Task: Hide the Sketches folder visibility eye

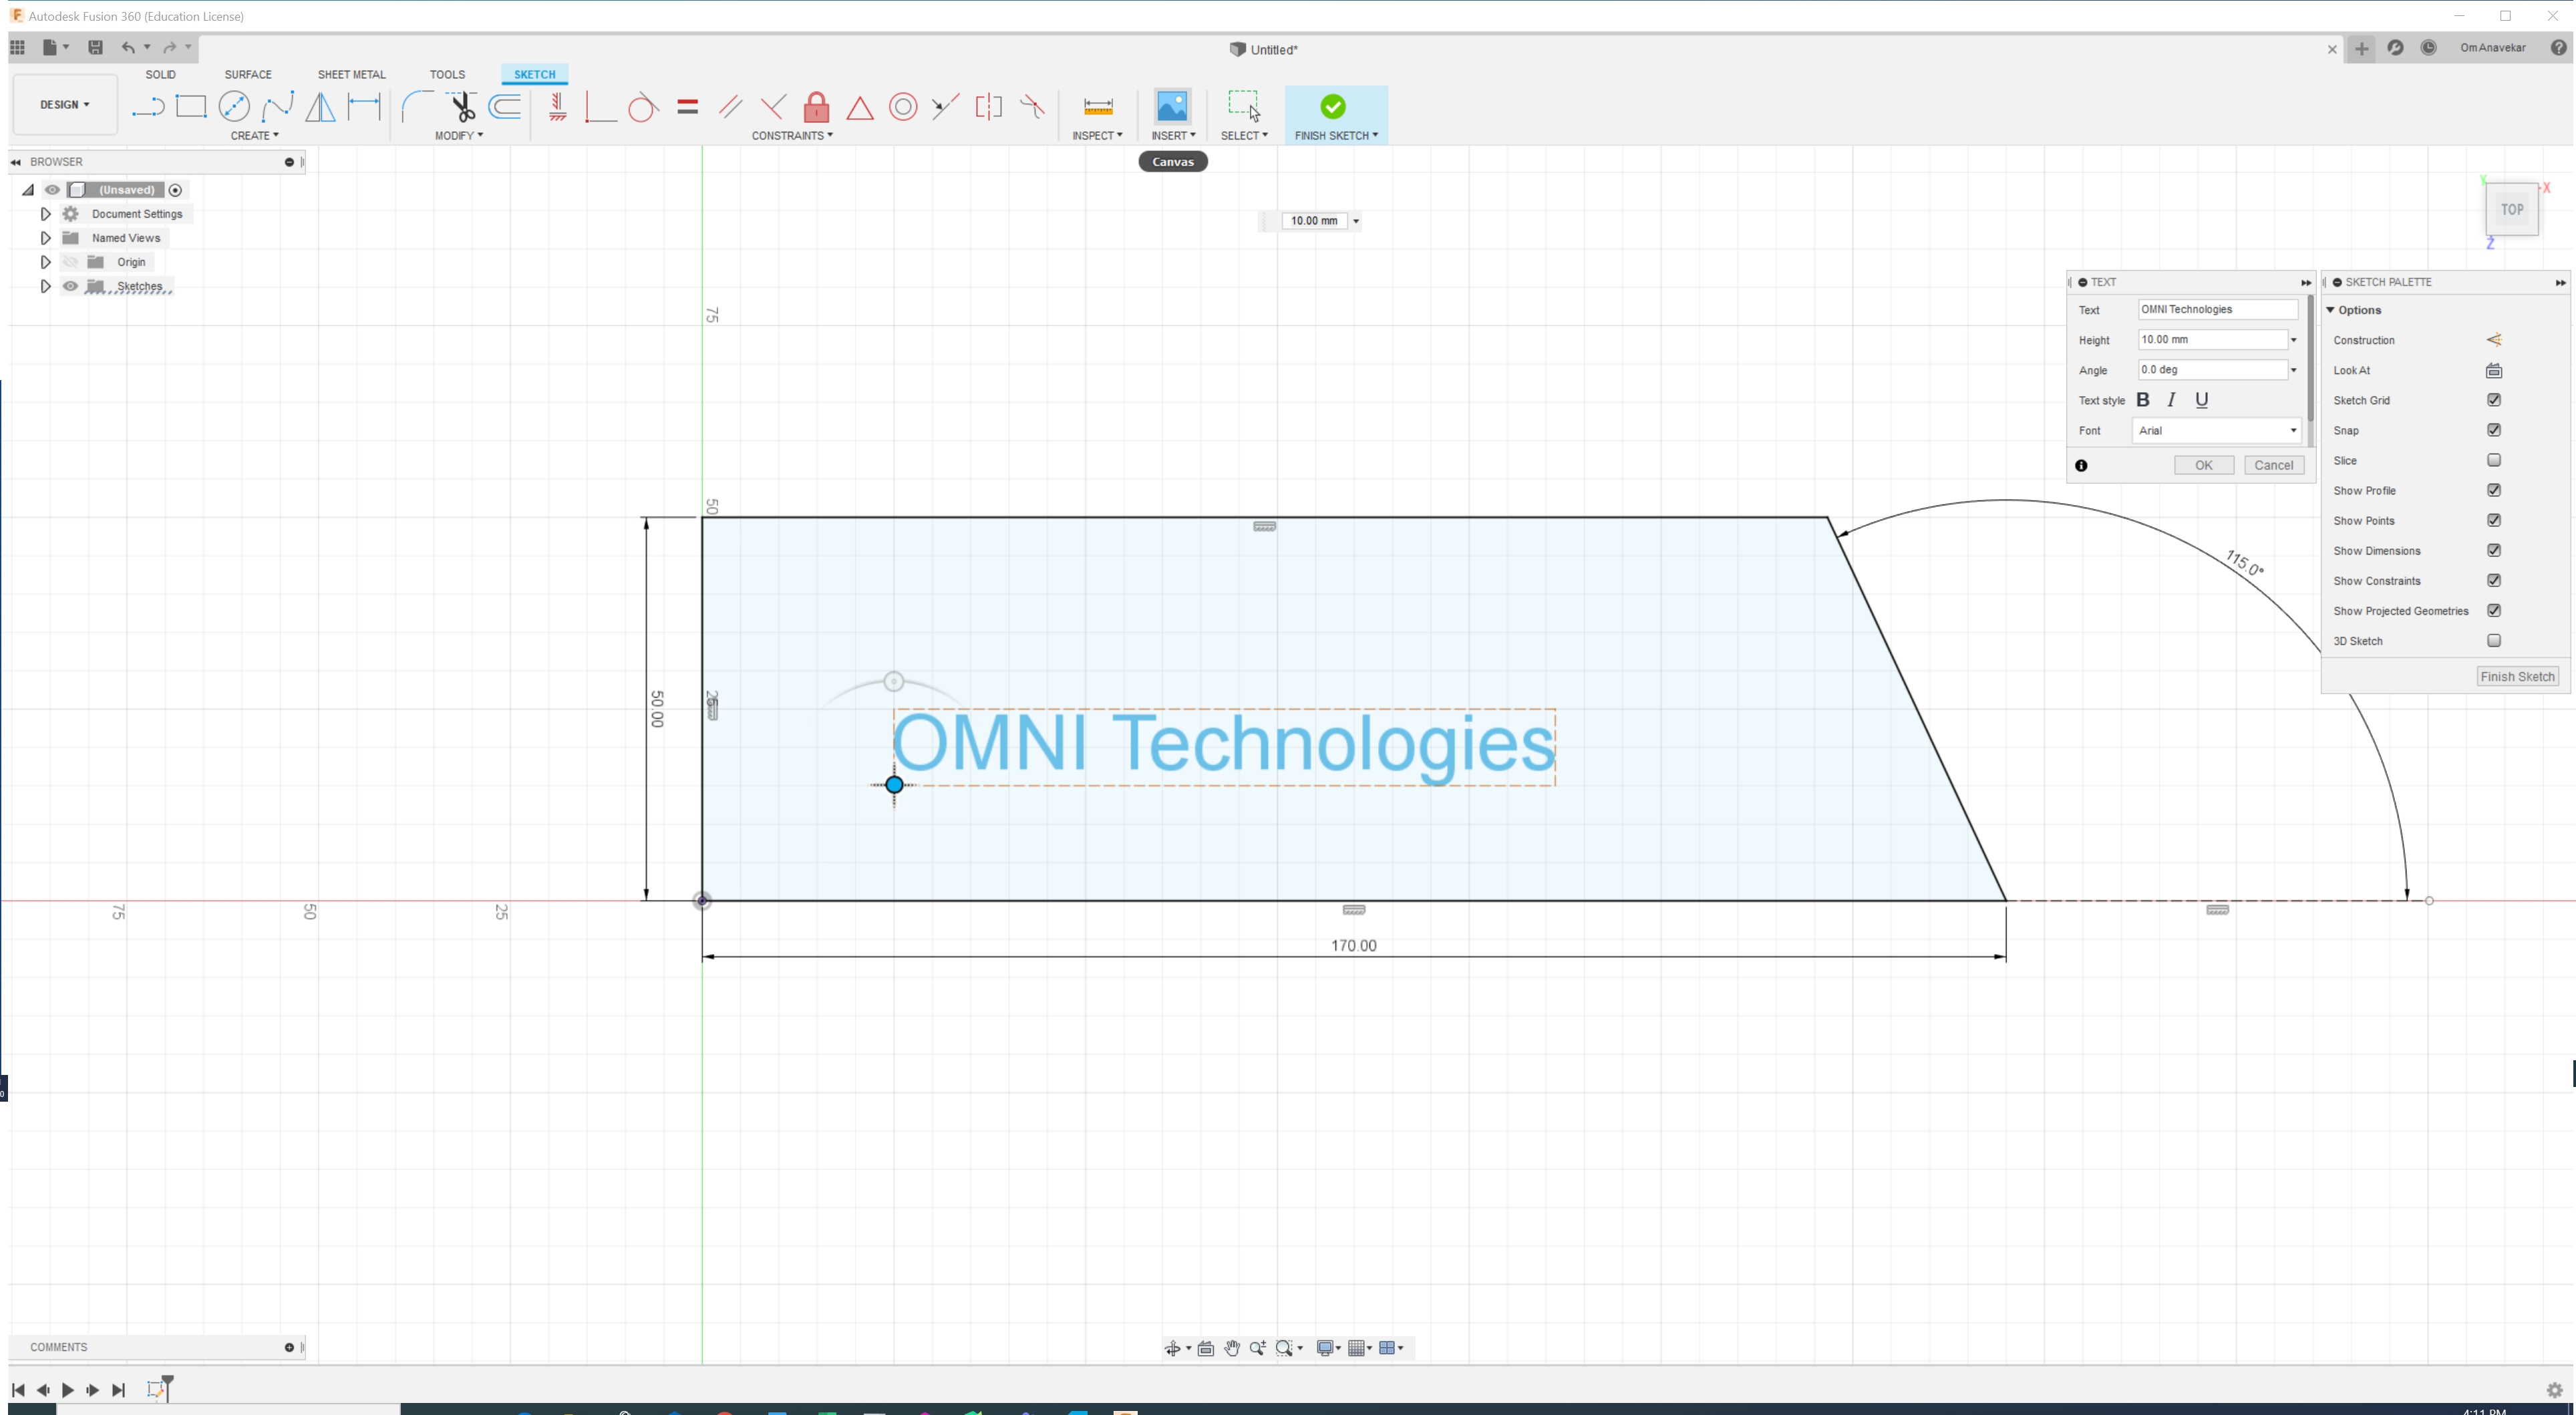Action: pyautogui.click(x=70, y=286)
